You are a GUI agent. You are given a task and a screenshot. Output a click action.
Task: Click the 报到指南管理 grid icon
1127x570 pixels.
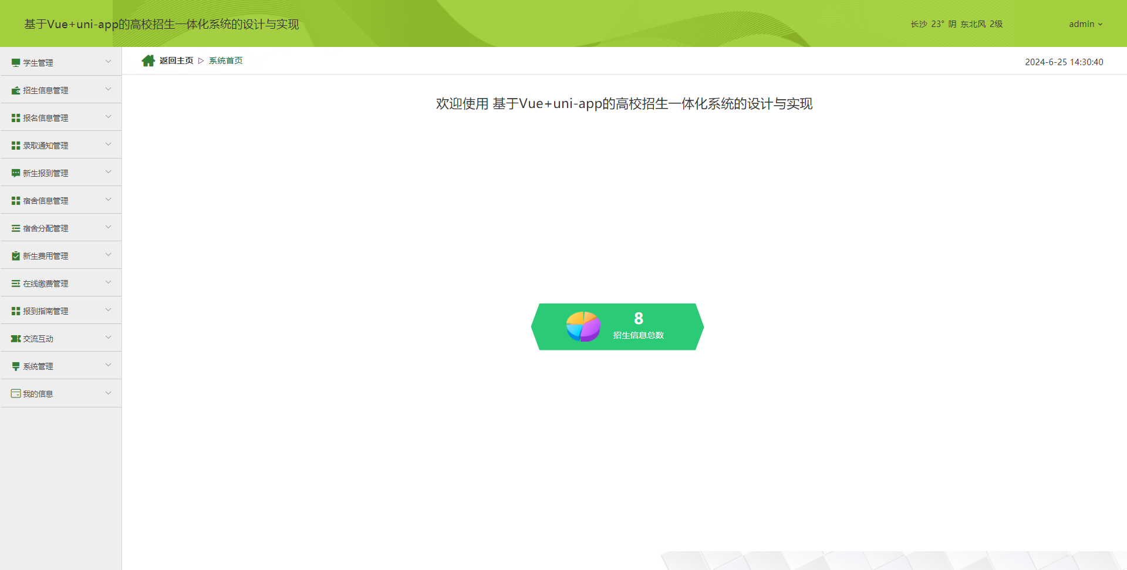pyautogui.click(x=16, y=311)
